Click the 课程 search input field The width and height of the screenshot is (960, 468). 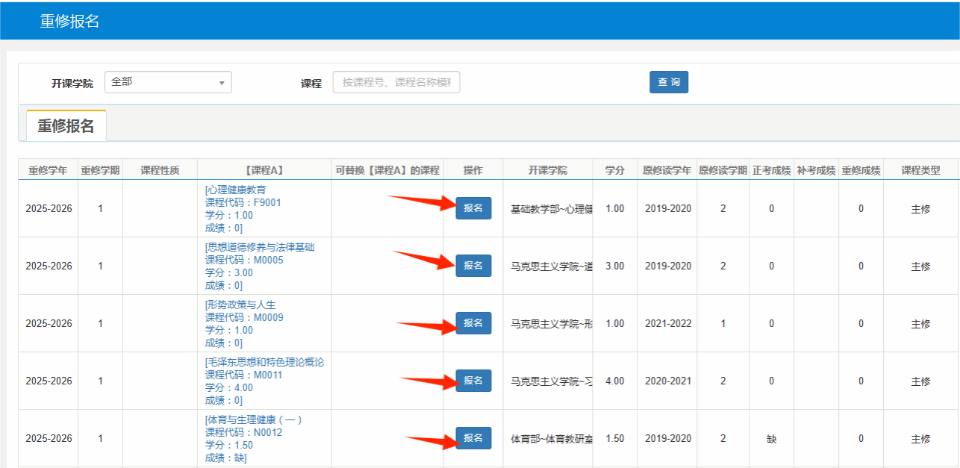(x=396, y=82)
